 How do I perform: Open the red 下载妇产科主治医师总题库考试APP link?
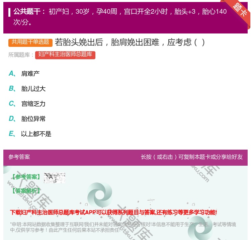coord(113,212)
